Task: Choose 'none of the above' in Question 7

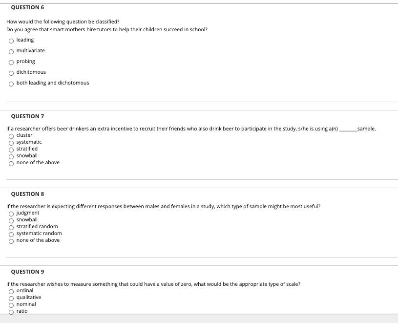Action: [11, 163]
